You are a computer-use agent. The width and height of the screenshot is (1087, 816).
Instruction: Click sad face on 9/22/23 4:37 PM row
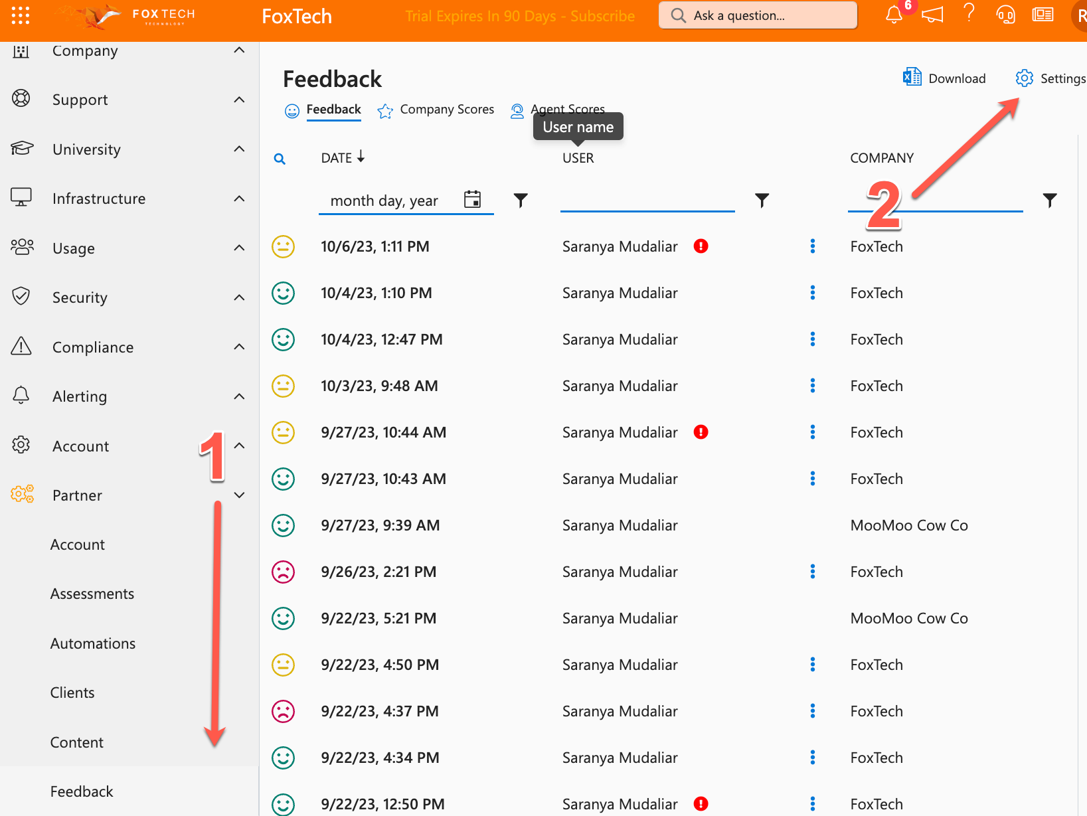pyautogui.click(x=283, y=711)
